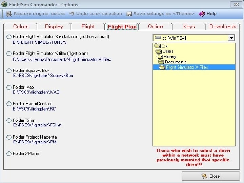Select Folder Flight Simulator X installation radio

click(9, 37)
